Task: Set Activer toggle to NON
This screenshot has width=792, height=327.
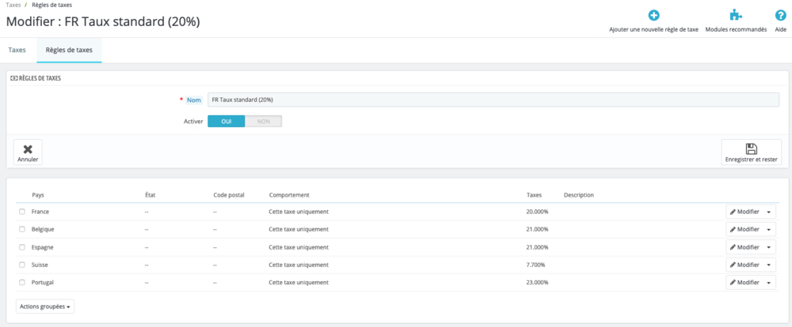Action: coord(263,122)
